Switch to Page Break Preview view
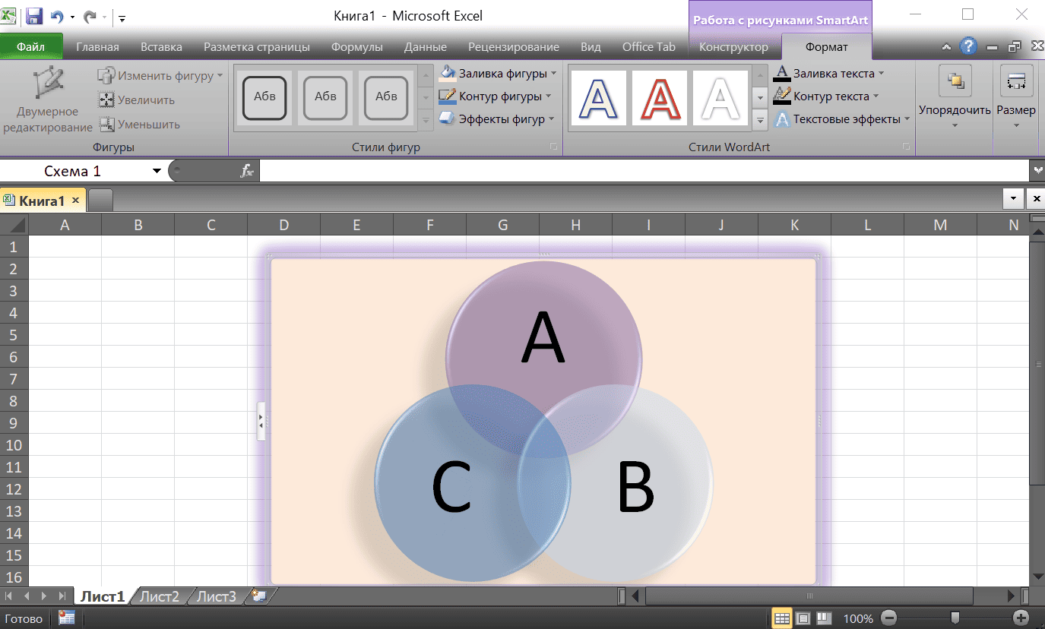This screenshot has width=1045, height=629. (825, 618)
